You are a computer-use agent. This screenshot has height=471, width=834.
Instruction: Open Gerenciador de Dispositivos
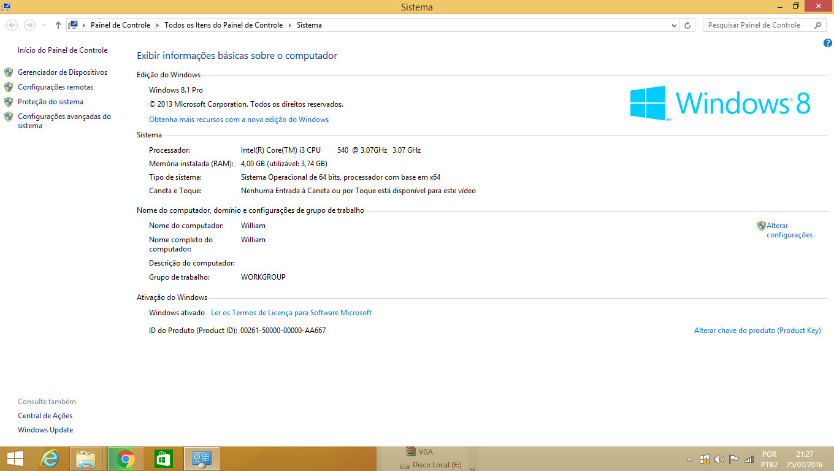pyautogui.click(x=63, y=72)
